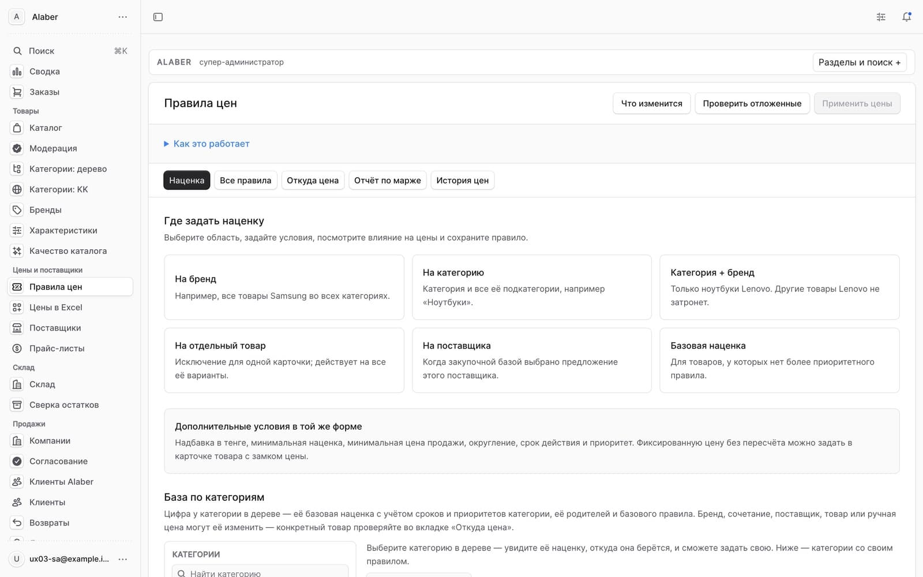Click the Заказы cart icon

click(x=17, y=92)
